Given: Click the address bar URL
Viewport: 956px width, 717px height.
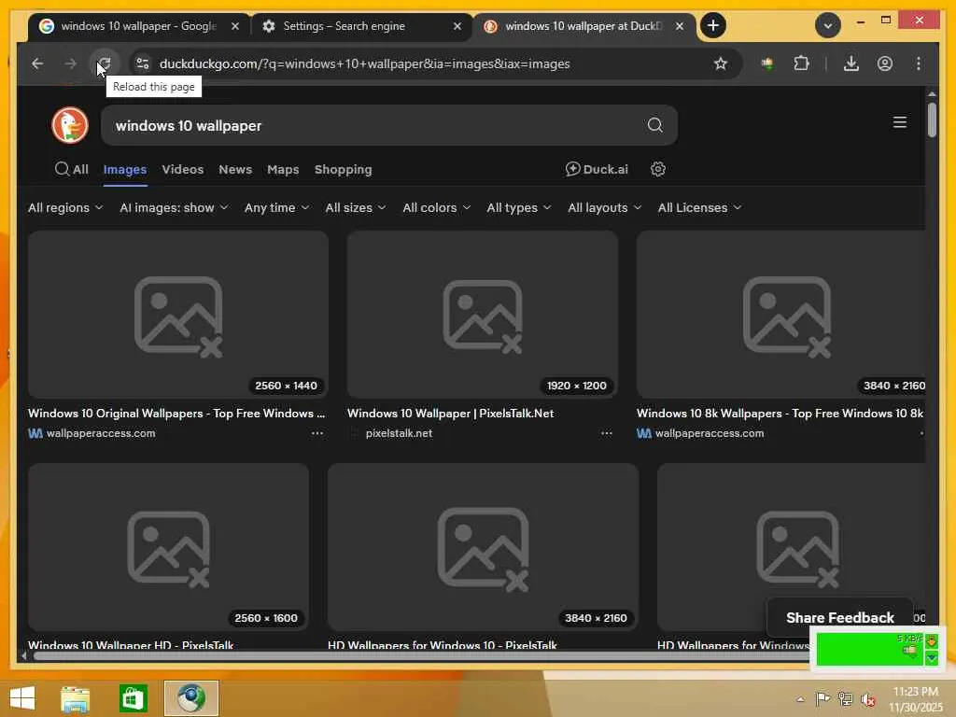Looking at the screenshot, I should (x=365, y=63).
